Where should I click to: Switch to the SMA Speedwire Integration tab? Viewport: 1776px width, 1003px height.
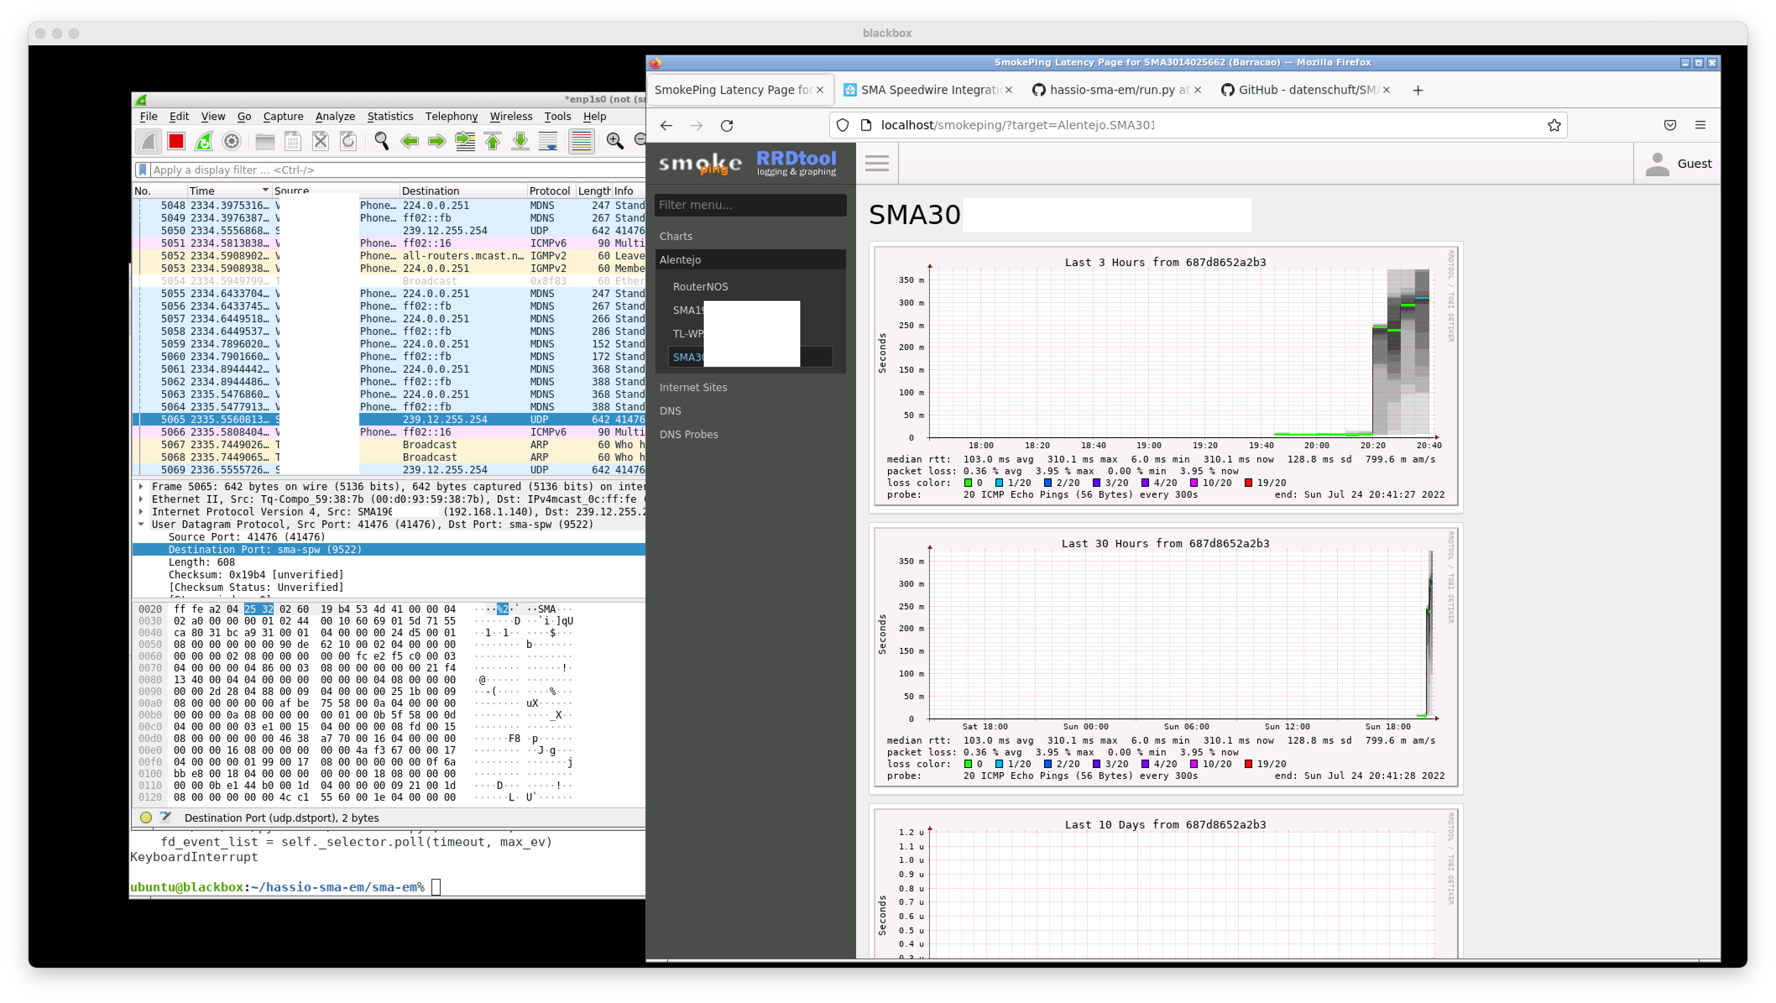point(927,90)
